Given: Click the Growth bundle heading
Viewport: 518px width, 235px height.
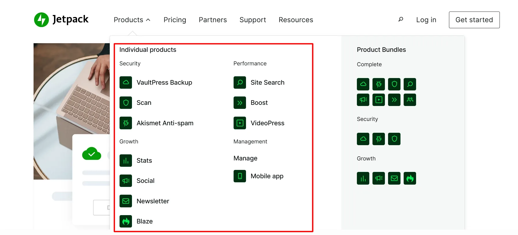Looking at the screenshot, I should click(x=366, y=159).
